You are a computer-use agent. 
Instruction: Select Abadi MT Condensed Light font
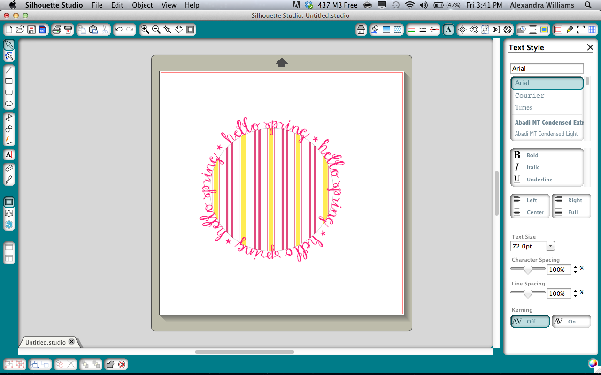point(547,134)
